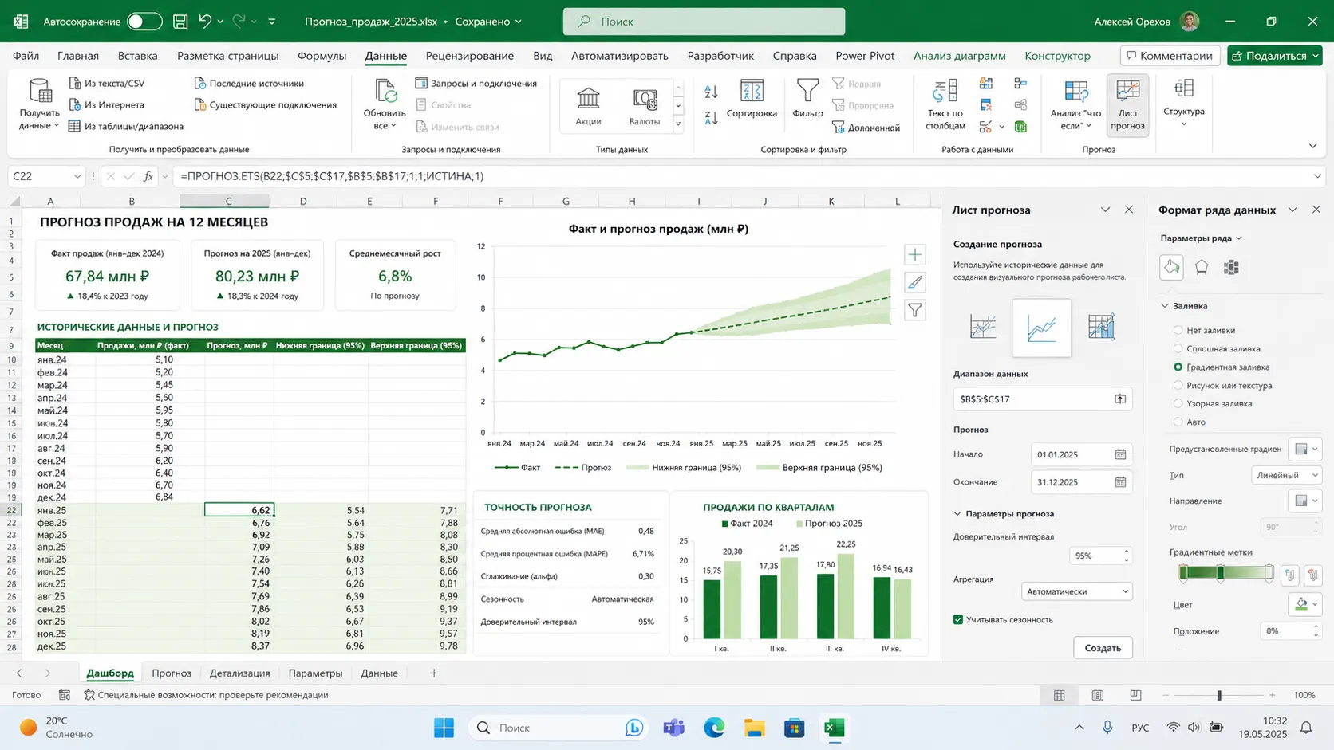Close the Лист прогноза pane

[1129, 210]
